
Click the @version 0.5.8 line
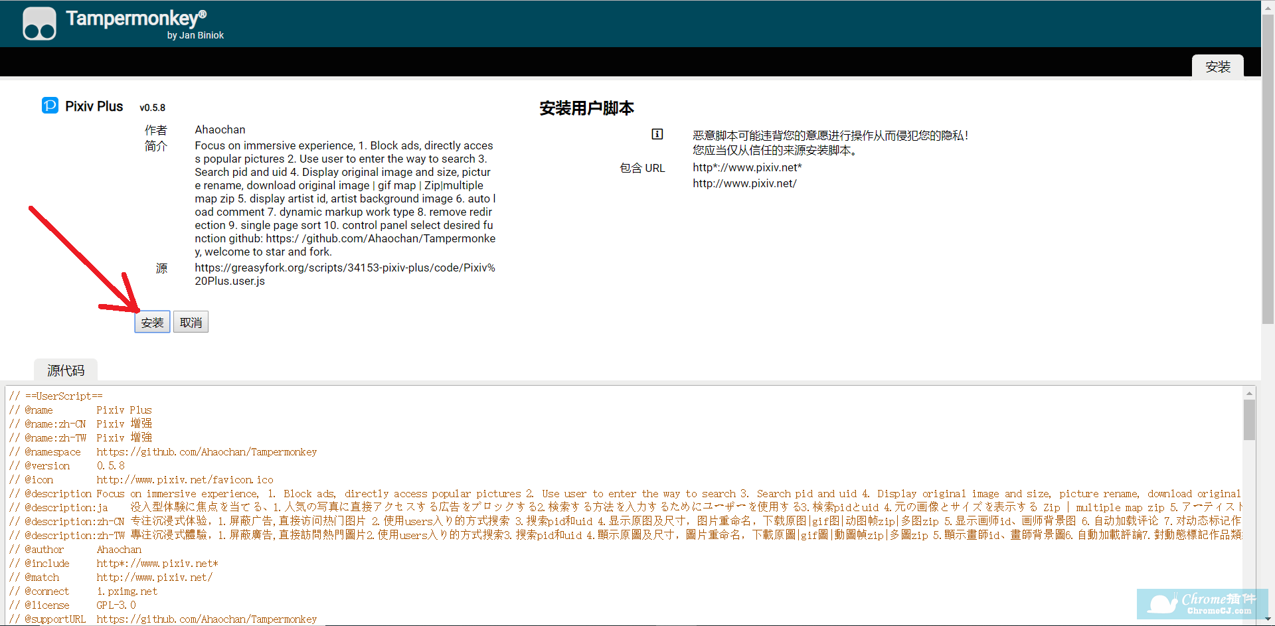pyautogui.click(x=67, y=465)
